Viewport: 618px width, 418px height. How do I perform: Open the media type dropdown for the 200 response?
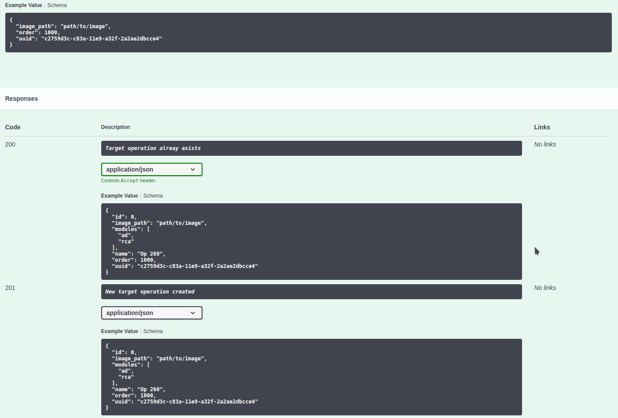click(151, 169)
